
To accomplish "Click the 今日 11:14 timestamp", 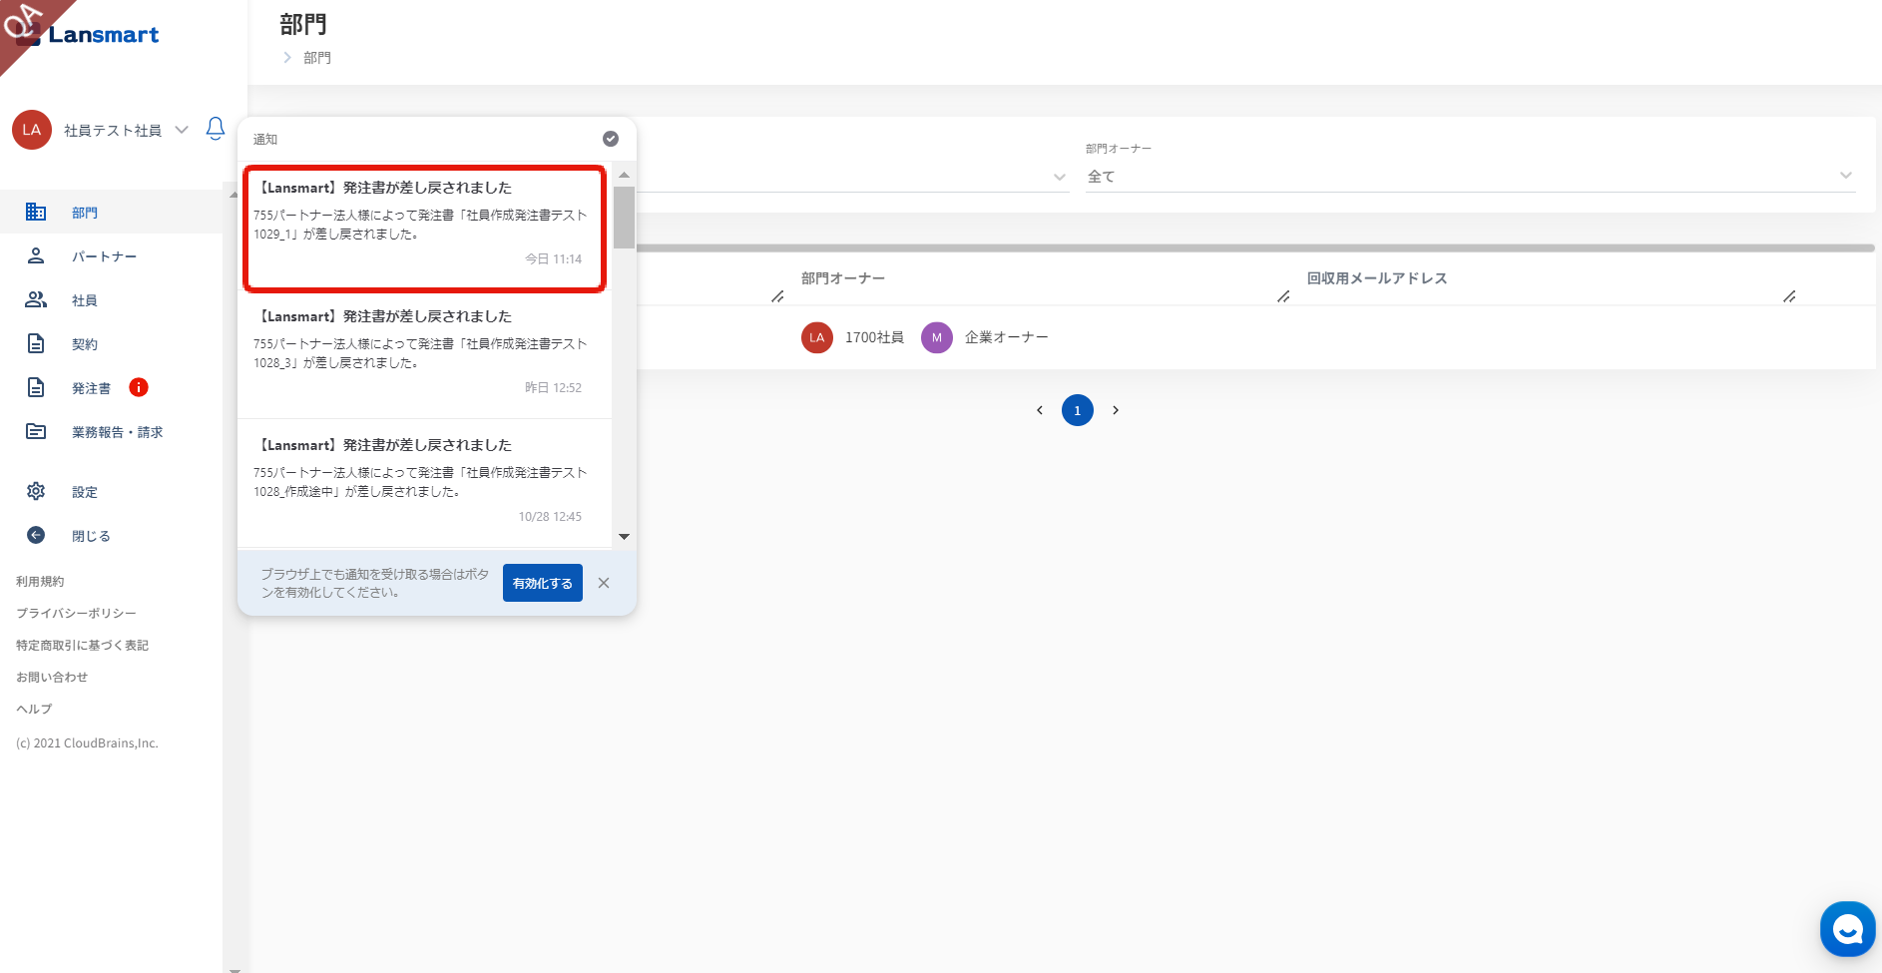I will (554, 258).
